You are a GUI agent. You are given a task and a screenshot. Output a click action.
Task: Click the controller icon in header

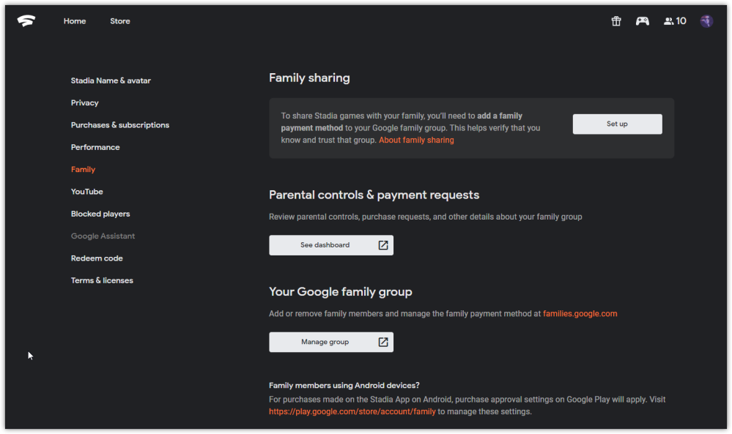point(642,21)
